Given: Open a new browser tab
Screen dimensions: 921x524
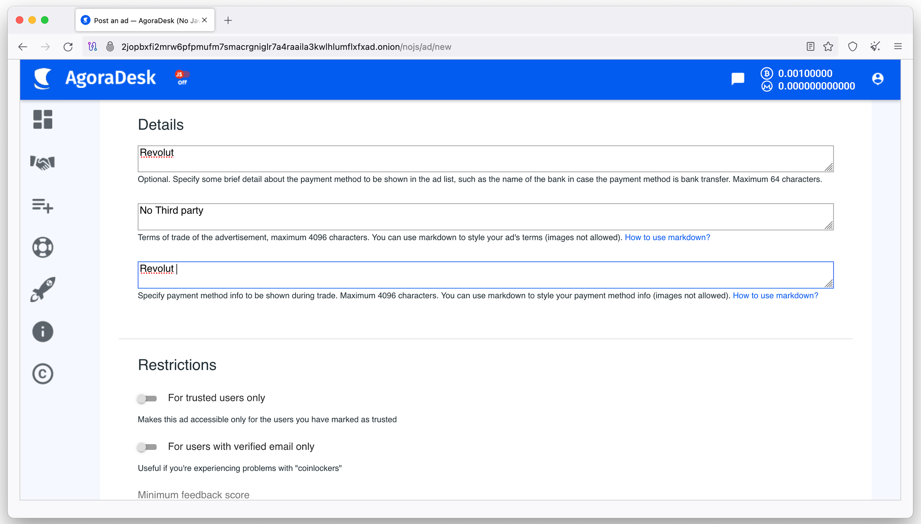Looking at the screenshot, I should (228, 21).
